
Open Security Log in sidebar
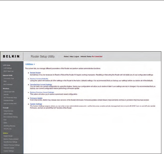(x=7, y=129)
